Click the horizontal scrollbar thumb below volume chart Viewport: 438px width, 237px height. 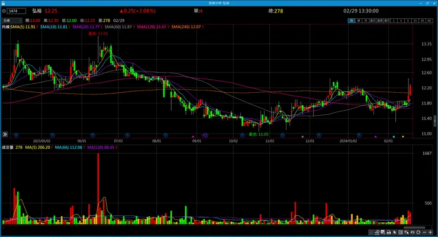tap(414, 228)
